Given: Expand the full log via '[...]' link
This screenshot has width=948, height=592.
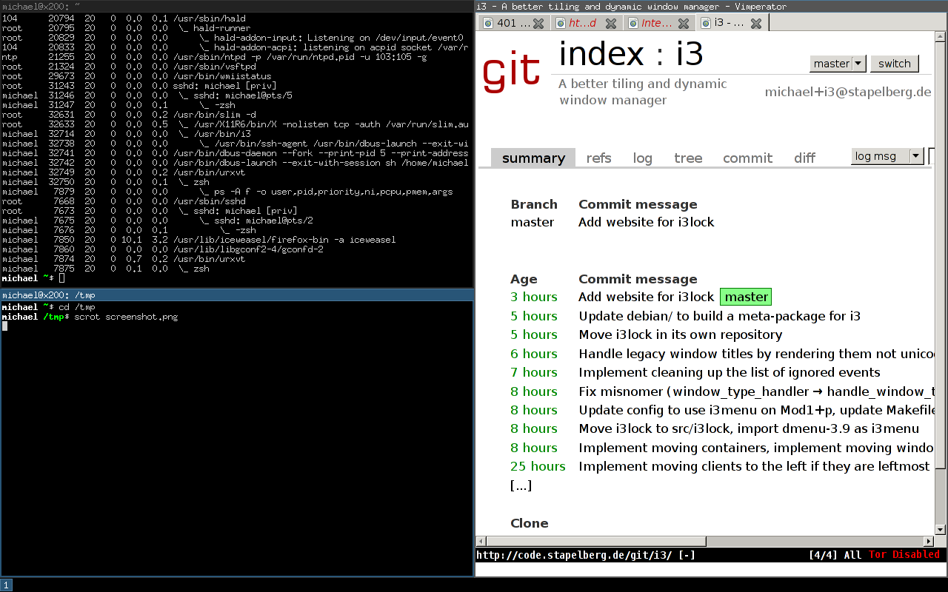Looking at the screenshot, I should (x=521, y=485).
